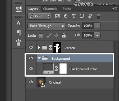Switch to the Channels tab
Viewport: 119px width, 101px height.
click(50, 9)
